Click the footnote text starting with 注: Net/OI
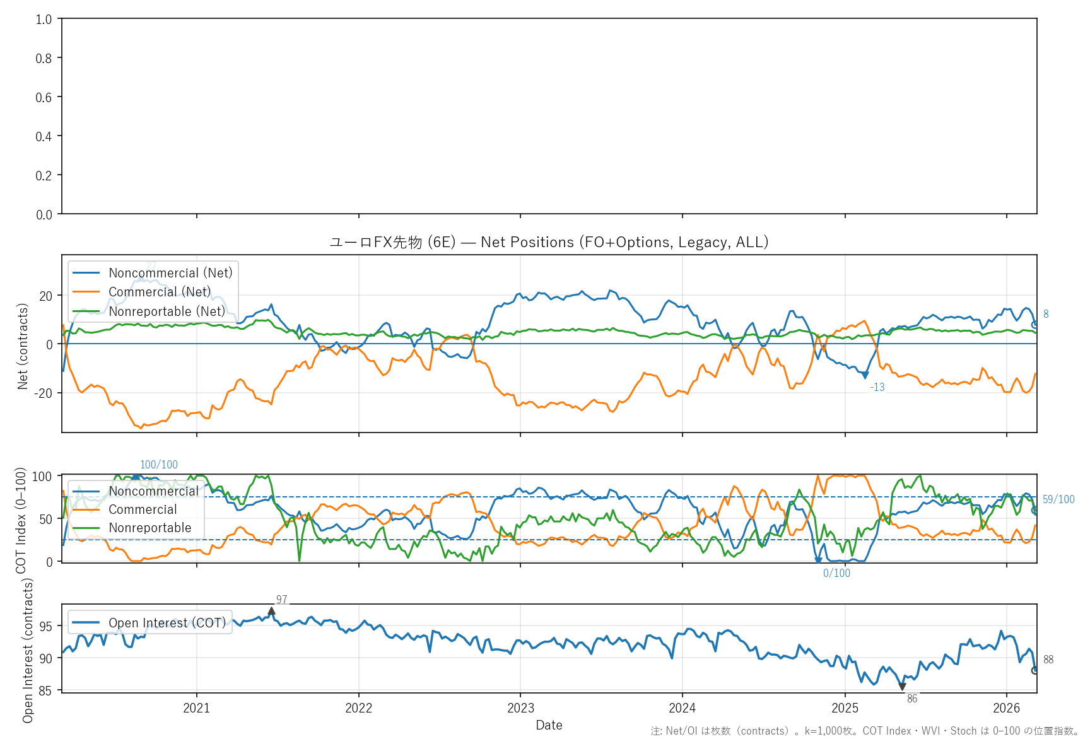Viewport: 1090px width, 744px height. [x=865, y=731]
